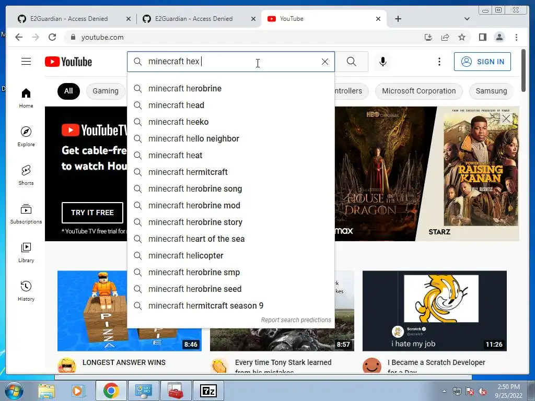This screenshot has height=401, width=535.
Task: Open Shorts in the sidebar
Action: (26, 175)
